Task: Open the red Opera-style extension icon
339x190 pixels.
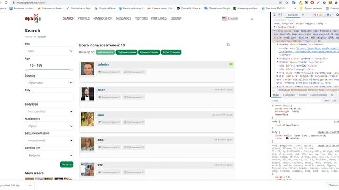Action: pos(312,2)
